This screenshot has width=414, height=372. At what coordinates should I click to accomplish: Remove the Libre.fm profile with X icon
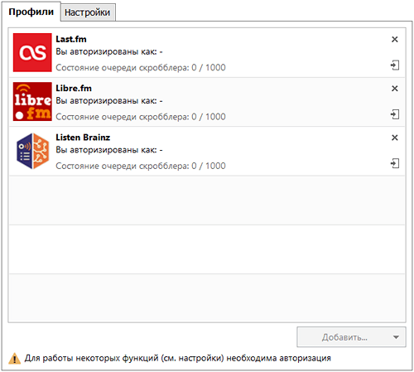coord(395,89)
